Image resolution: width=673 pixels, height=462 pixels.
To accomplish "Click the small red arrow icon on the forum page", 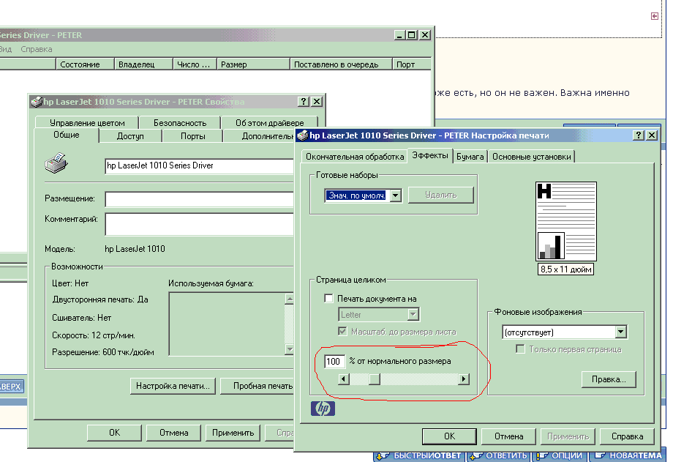I will pos(655,16).
